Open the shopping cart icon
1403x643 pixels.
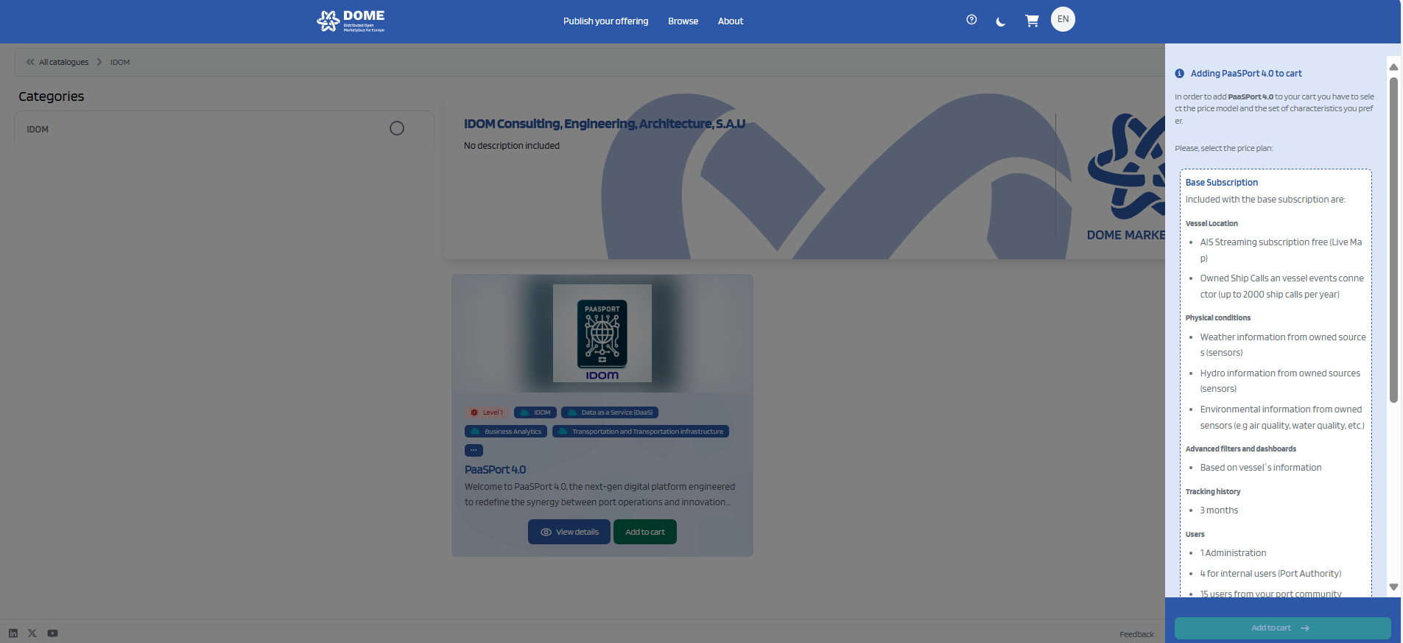(1032, 21)
